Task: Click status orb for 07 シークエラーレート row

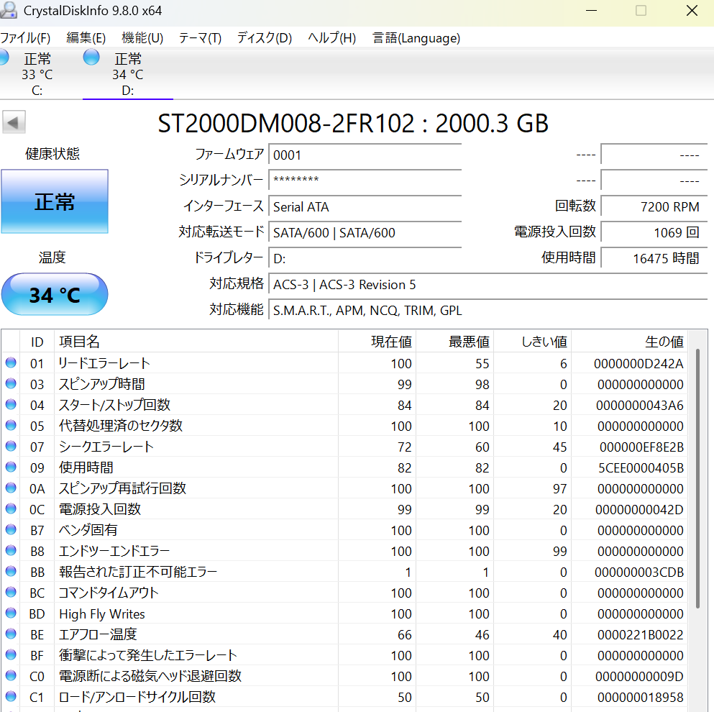Action: pyautogui.click(x=11, y=447)
